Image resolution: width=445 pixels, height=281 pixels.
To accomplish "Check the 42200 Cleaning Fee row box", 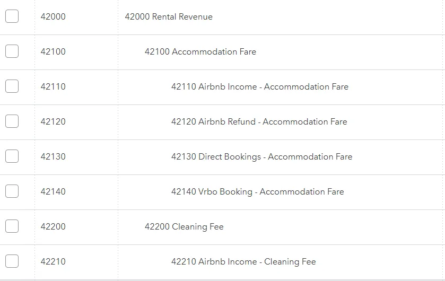I will pyautogui.click(x=12, y=226).
